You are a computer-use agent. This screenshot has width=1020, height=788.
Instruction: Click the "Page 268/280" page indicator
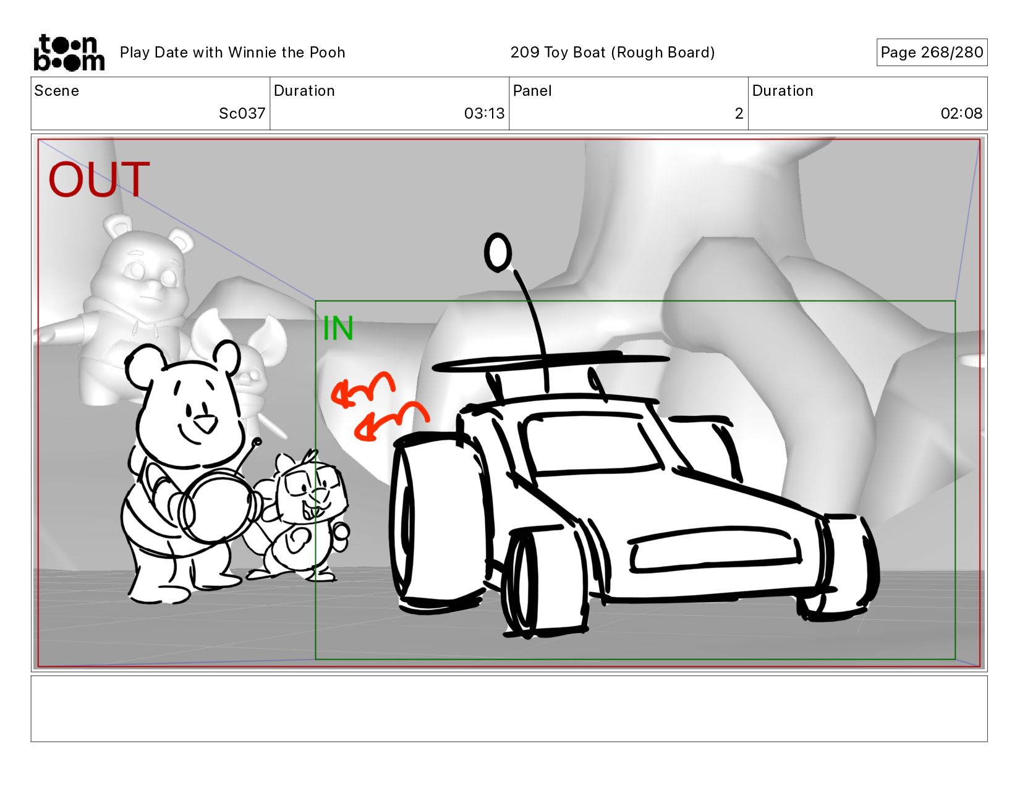[932, 53]
